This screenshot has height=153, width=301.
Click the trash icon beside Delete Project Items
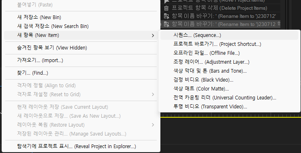[166, 8]
